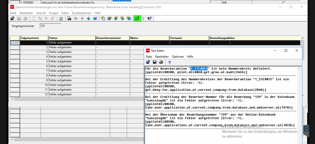The height and width of the screenshot is (144, 315).
Task: Select the 'Fehler aufgetreten' cell in row 5
Action: pyautogui.click(x=72, y=61)
